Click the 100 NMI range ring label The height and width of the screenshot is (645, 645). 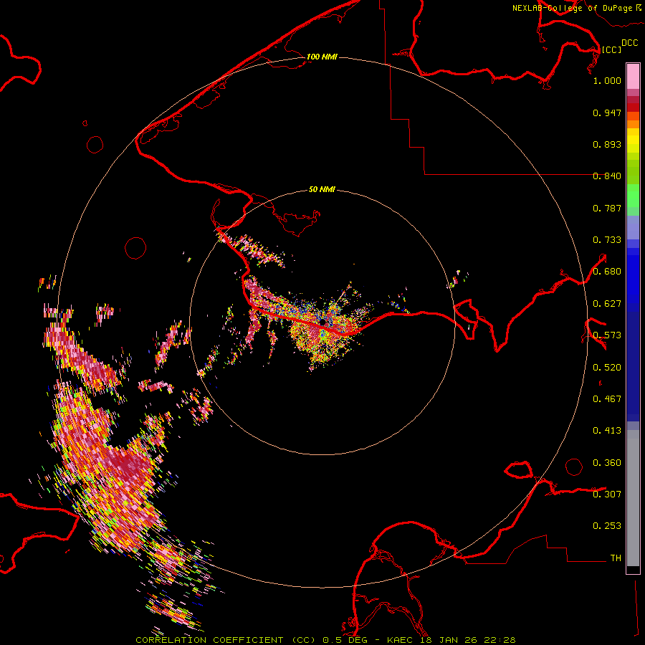tap(322, 57)
